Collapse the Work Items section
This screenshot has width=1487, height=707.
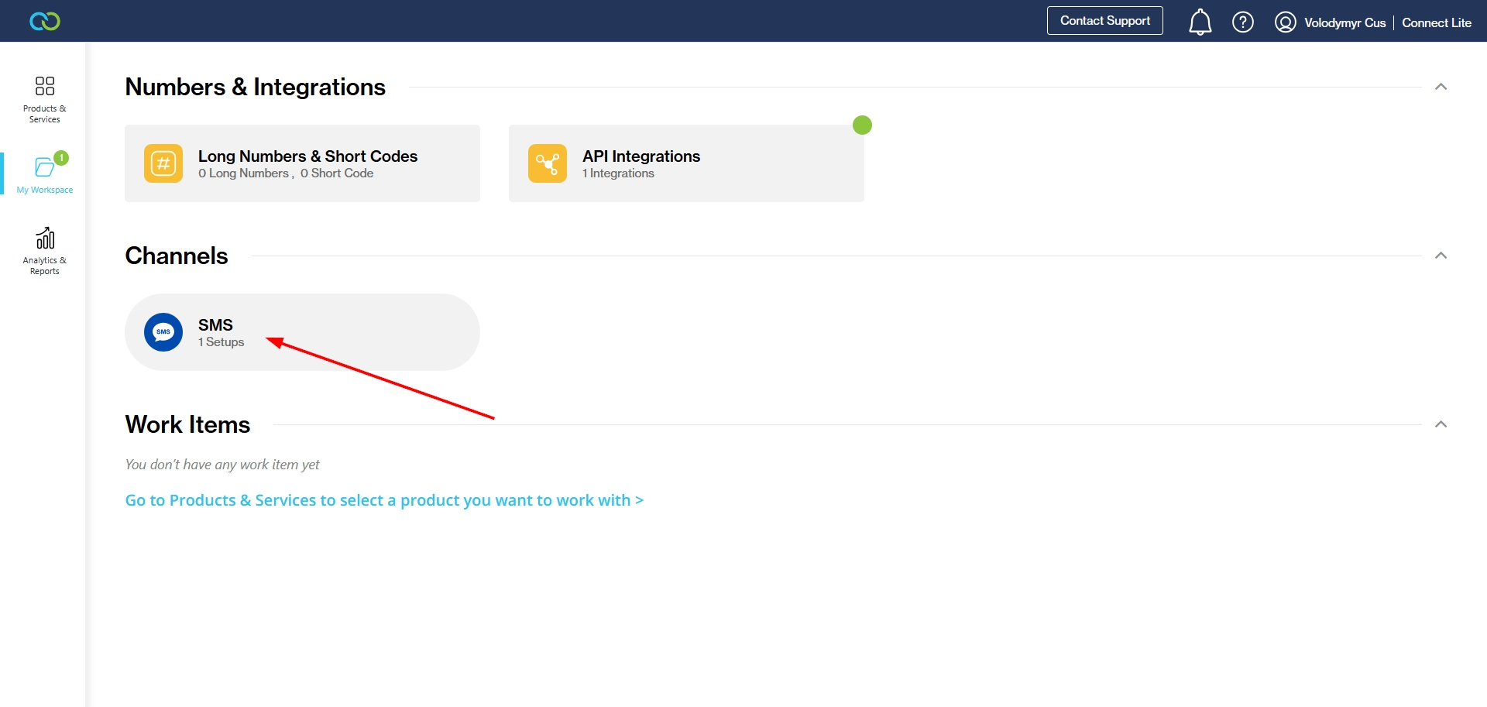point(1441,424)
